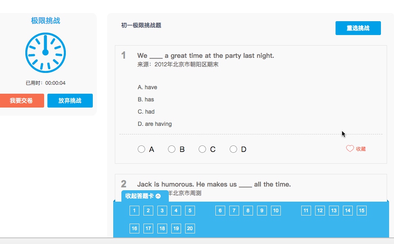The image size is (394, 244).
Task: Collapse the answer card using the chevron icon
Action: 158,196
